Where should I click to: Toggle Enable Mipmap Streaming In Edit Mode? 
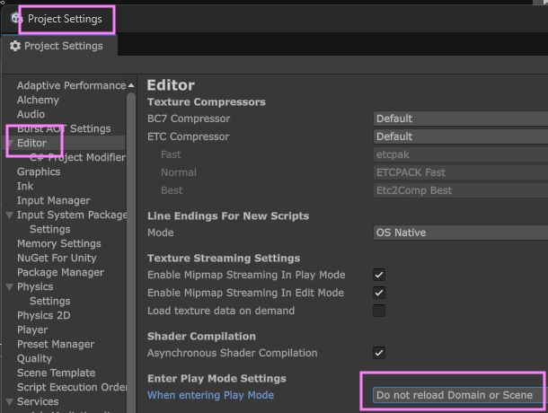pos(379,293)
